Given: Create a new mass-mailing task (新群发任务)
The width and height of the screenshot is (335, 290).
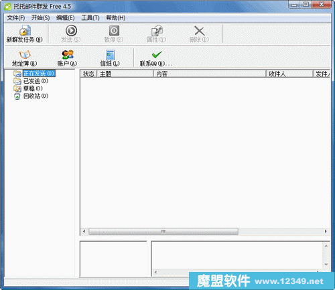Looking at the screenshot, I should [x=25, y=34].
